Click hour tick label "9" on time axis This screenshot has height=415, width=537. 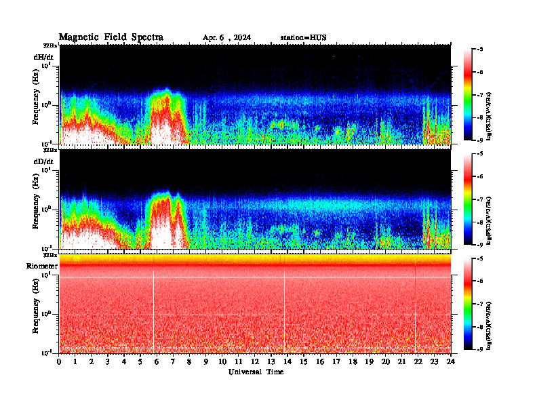pyautogui.click(x=206, y=361)
